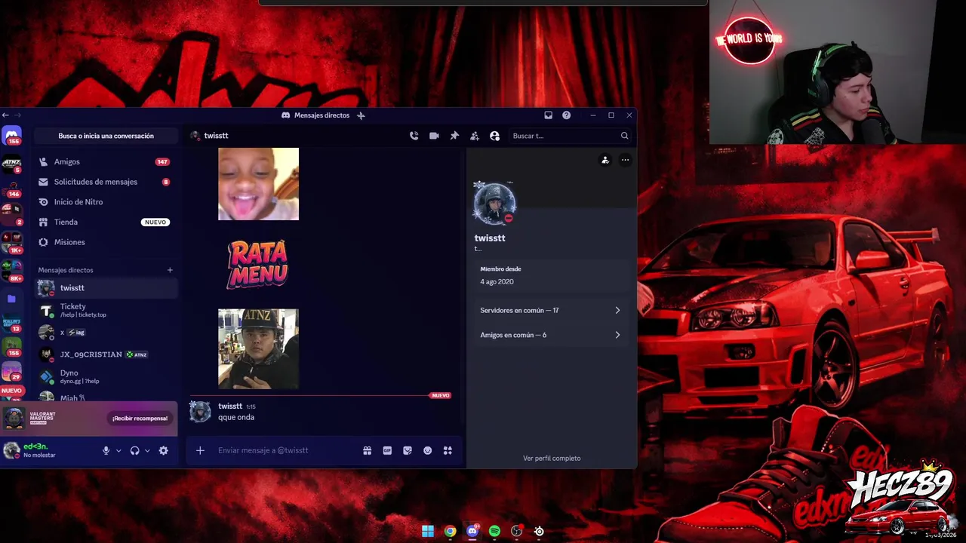Click the twisstt name in the chat header
This screenshot has height=543, width=966.
pyautogui.click(x=216, y=136)
